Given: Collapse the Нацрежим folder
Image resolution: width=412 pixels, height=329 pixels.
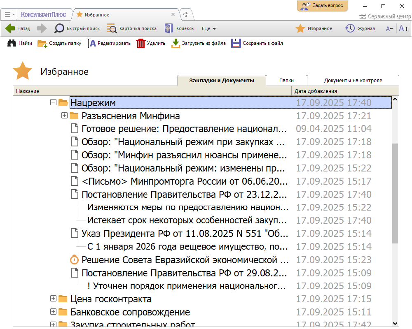Looking at the screenshot, I should (x=53, y=102).
